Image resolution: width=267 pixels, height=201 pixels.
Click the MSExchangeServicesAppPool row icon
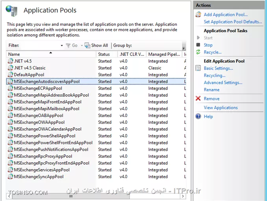coord(10,170)
